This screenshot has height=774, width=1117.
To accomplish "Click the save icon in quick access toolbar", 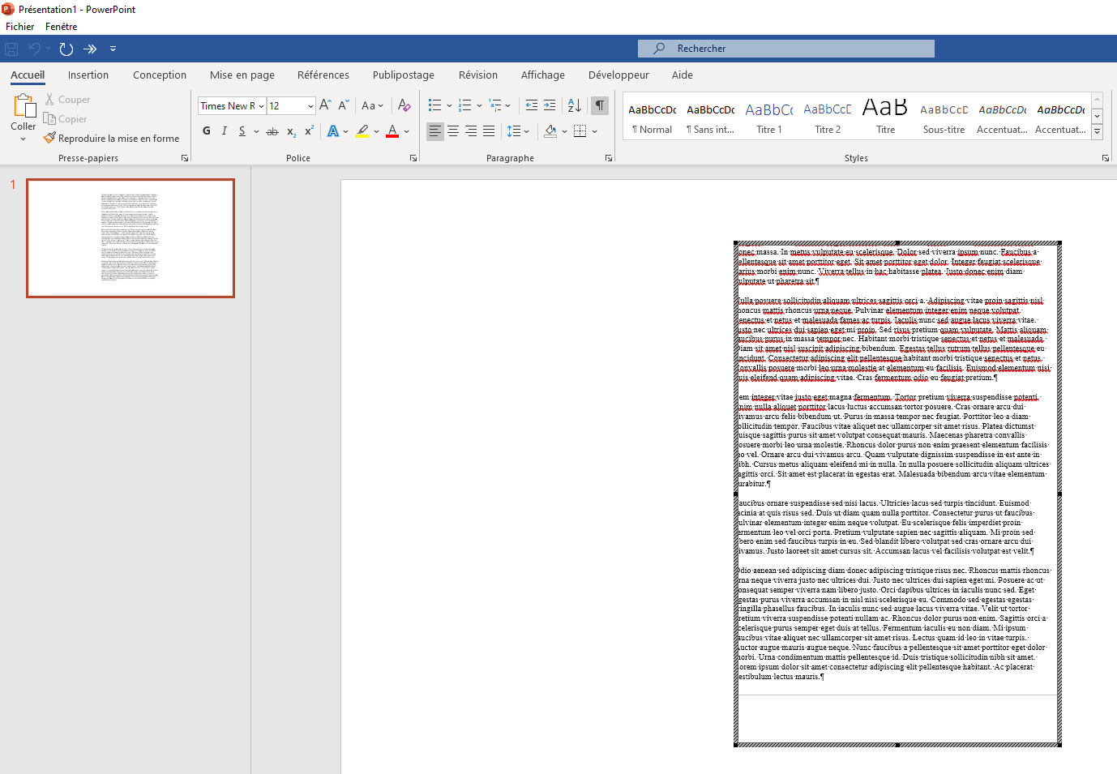I will [11, 49].
